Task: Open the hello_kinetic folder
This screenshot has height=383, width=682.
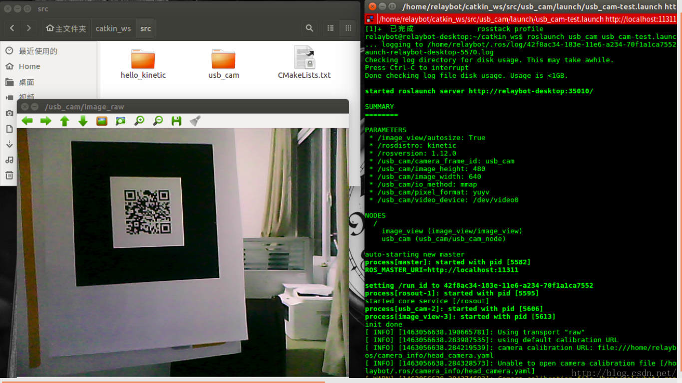Action: pos(143,63)
